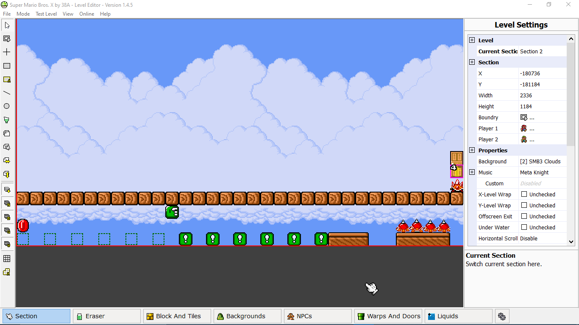Open the Current Section value 'Section 2'
579x325 pixels.
[543, 51]
